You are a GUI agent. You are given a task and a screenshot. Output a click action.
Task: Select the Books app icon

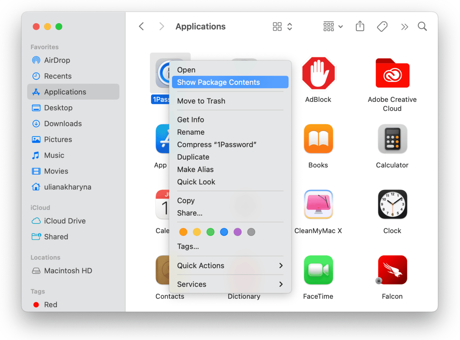(x=318, y=139)
